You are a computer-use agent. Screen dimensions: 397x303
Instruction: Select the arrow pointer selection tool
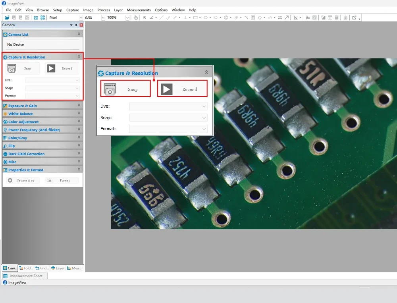click(x=145, y=17)
